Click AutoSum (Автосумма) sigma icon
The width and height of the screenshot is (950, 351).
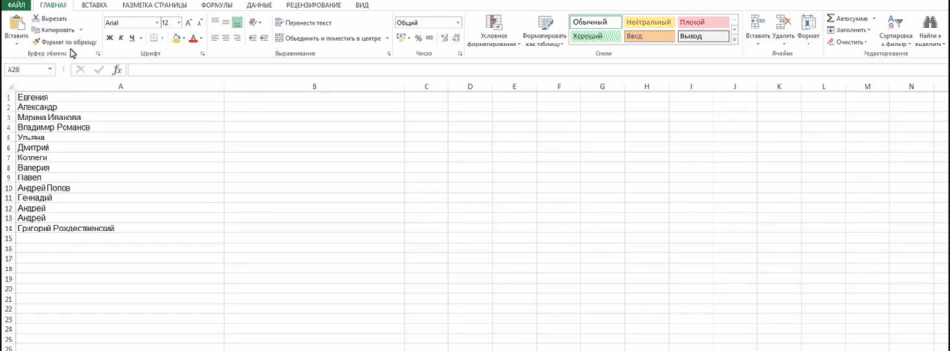tap(830, 19)
